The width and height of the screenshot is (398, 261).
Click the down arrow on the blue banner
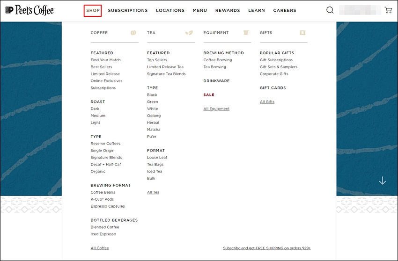click(x=382, y=181)
